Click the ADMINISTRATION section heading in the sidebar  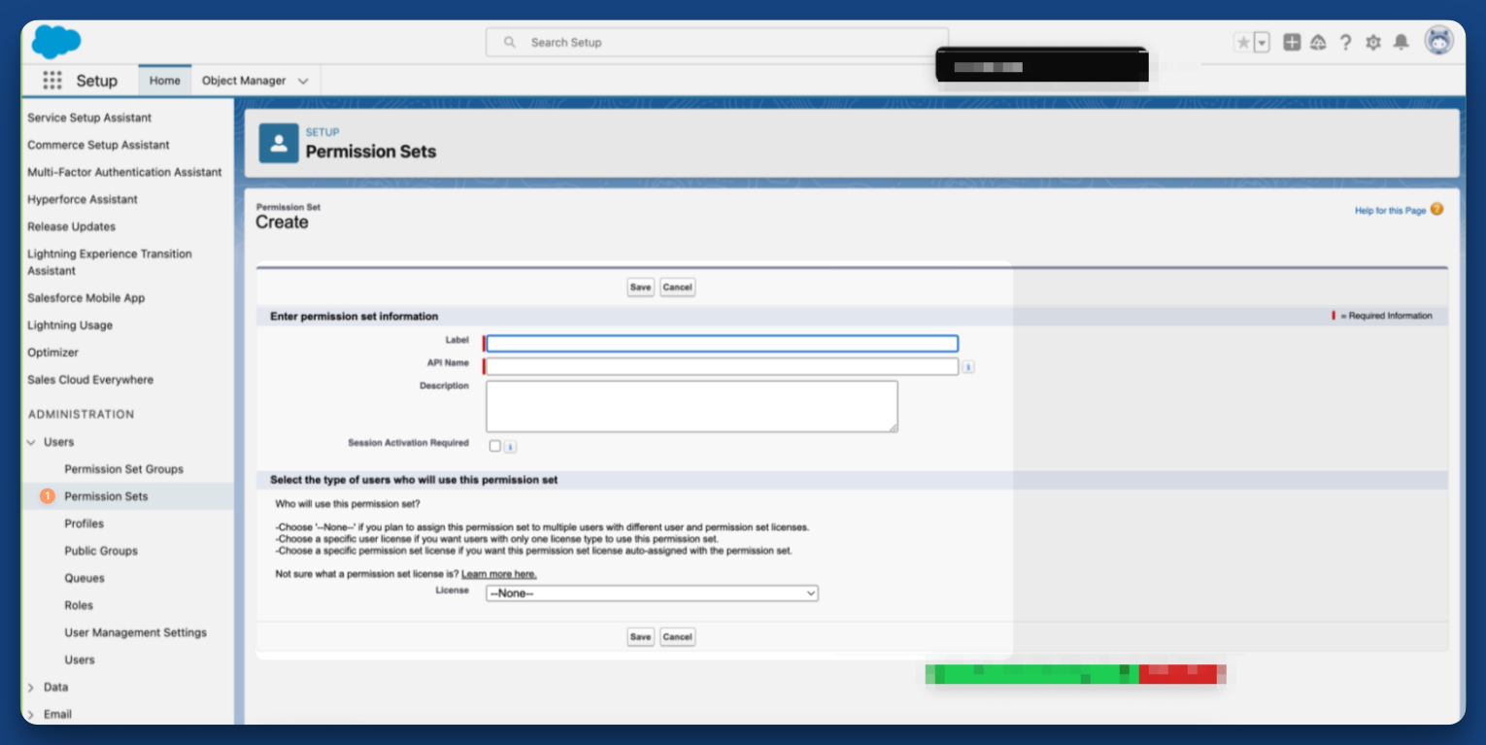[x=82, y=414]
